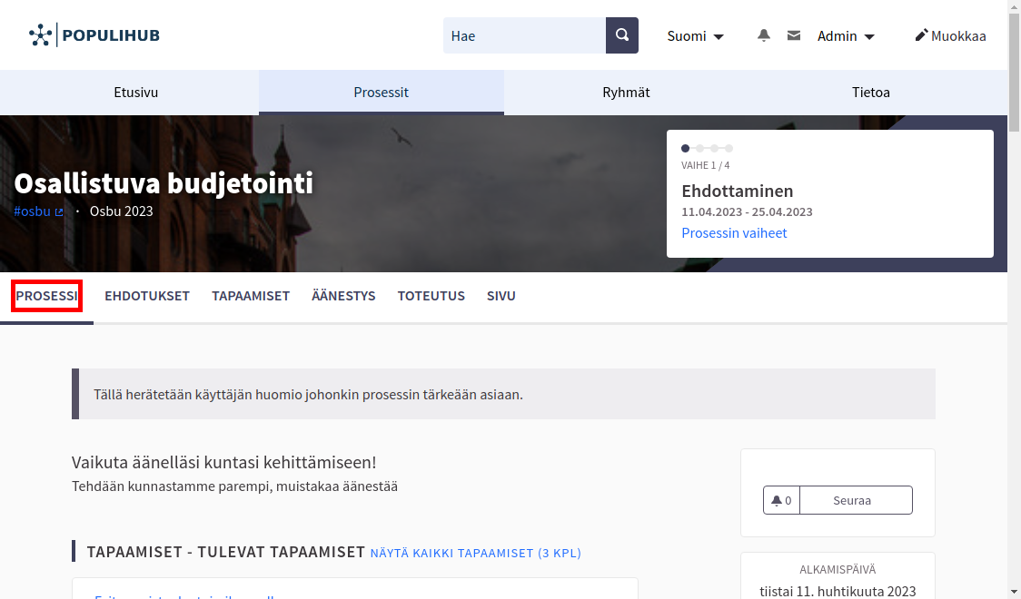Click the external link icon beside #osbu
The width and height of the screenshot is (1021, 599).
point(57,211)
